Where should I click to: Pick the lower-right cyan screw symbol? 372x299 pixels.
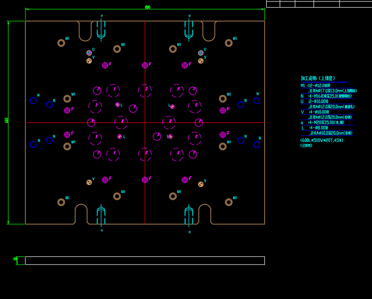click(x=189, y=215)
